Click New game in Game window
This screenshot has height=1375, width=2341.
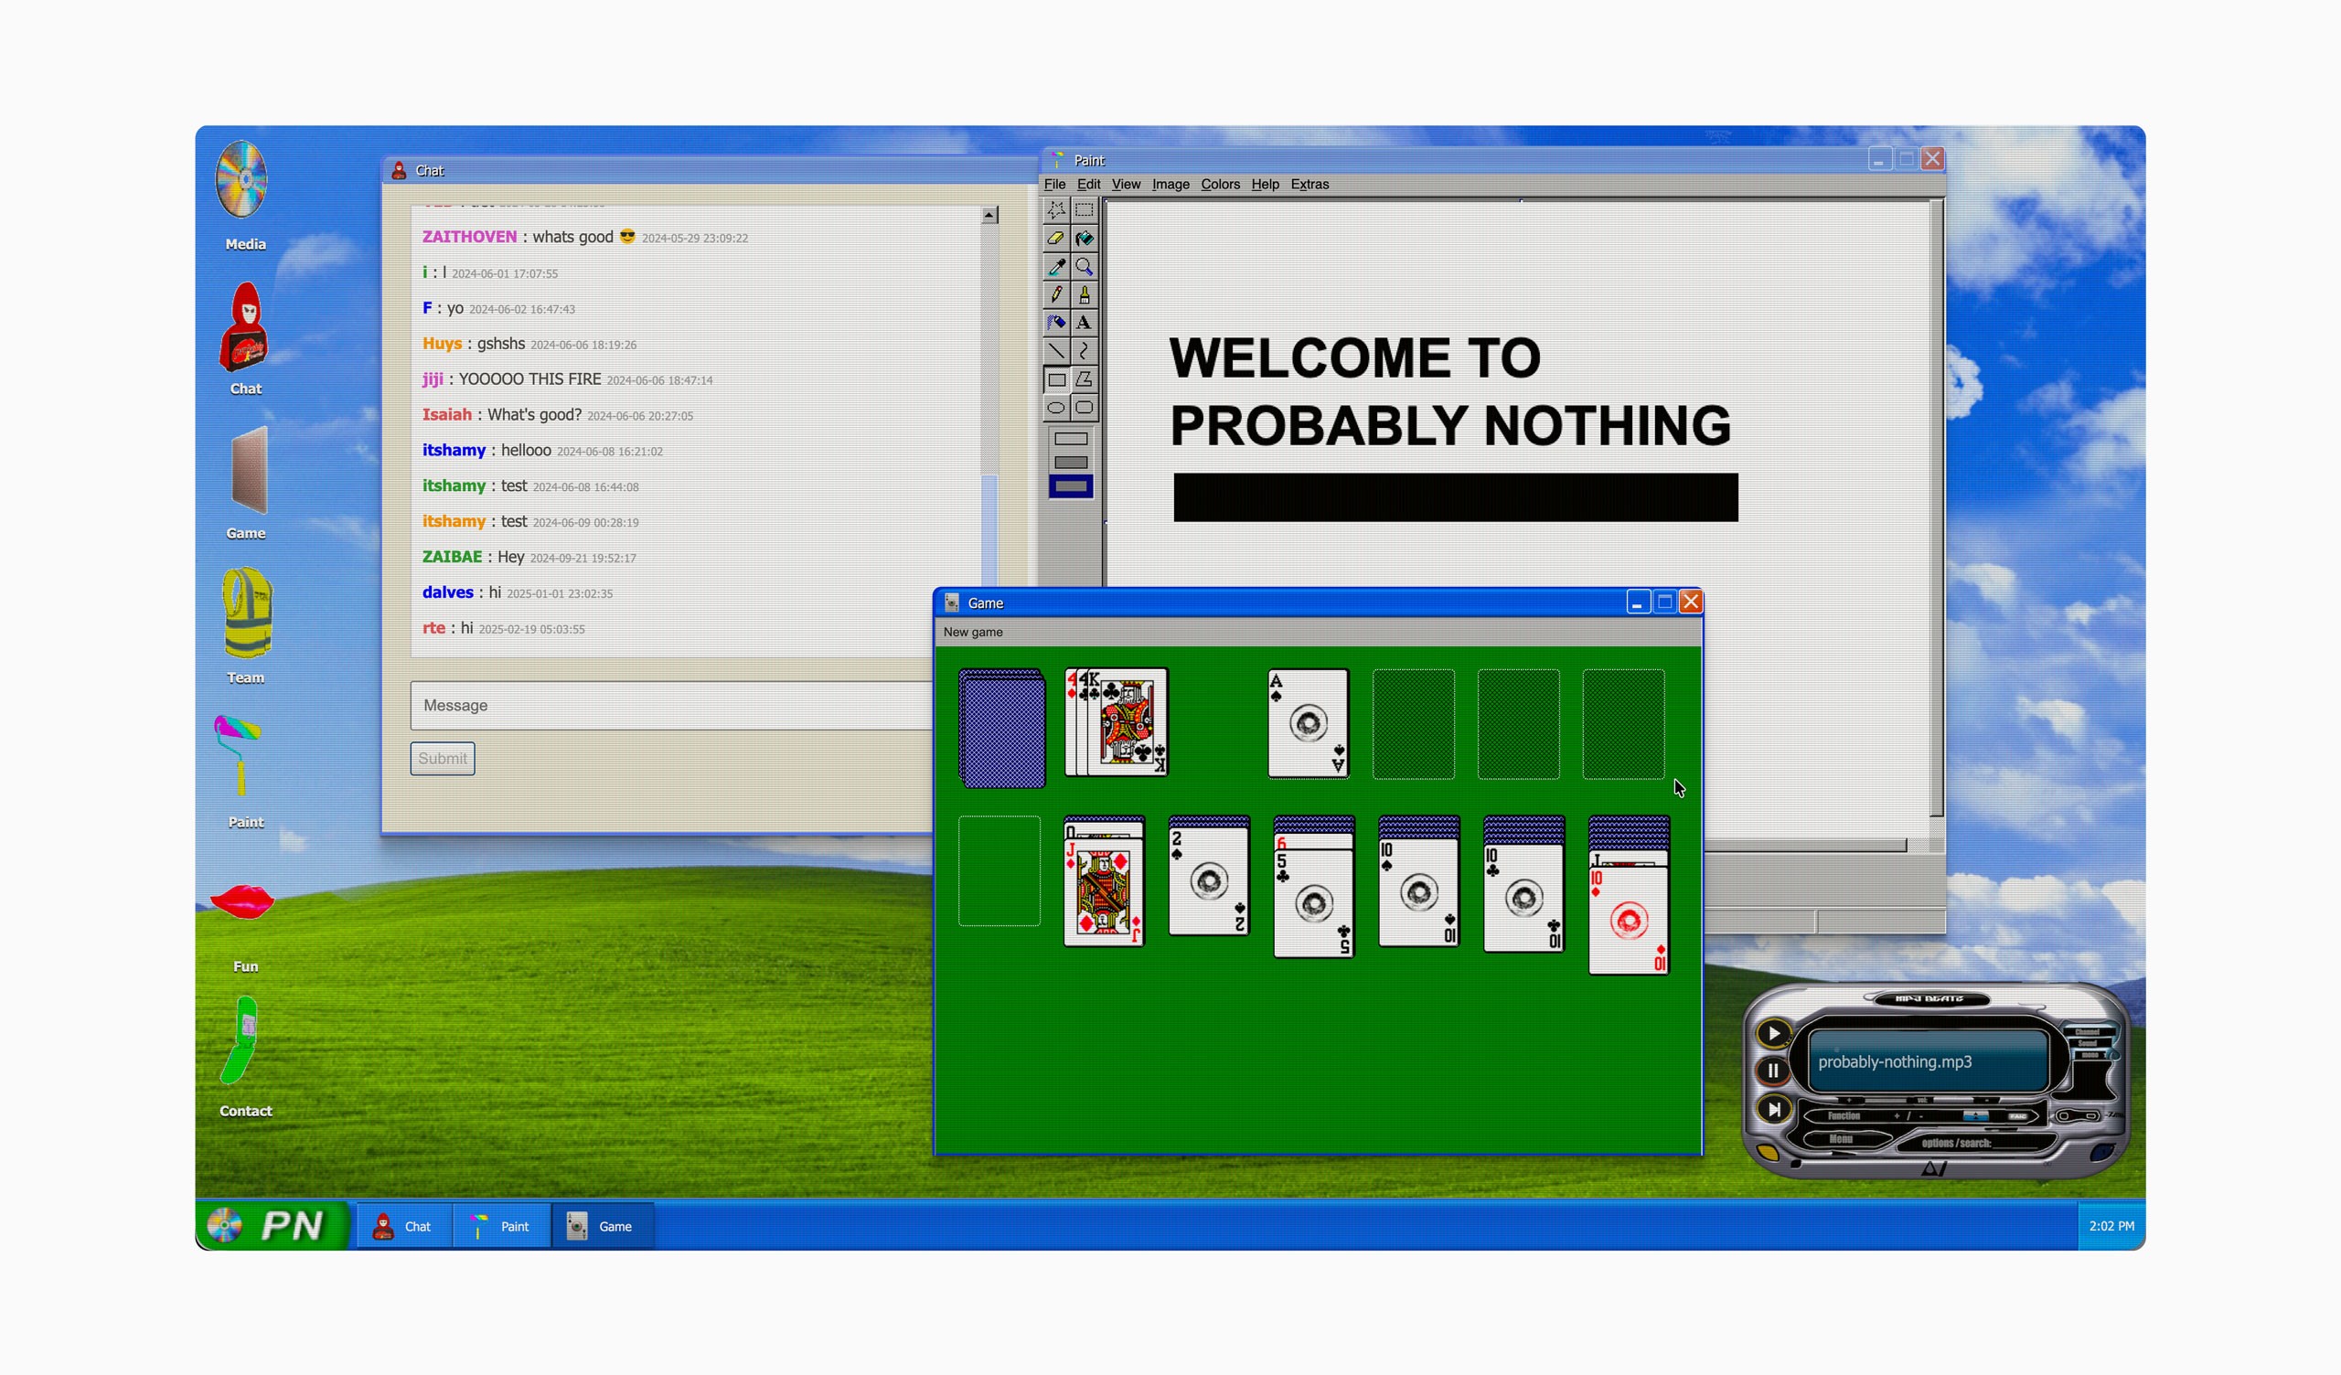coord(973,632)
